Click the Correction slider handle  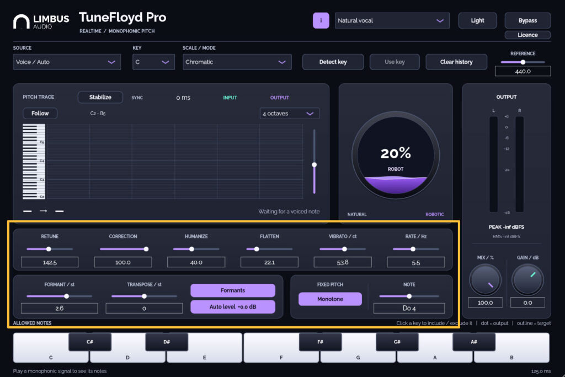click(146, 249)
